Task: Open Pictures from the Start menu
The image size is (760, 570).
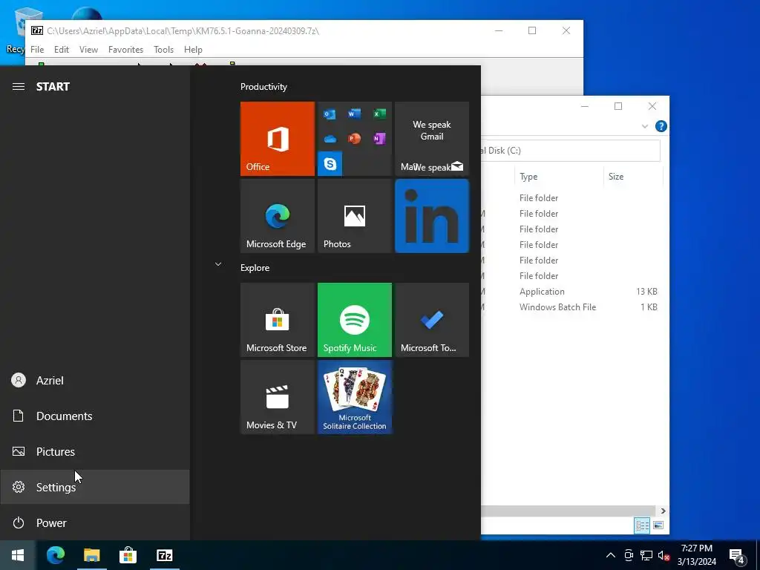Action: [x=94, y=452]
